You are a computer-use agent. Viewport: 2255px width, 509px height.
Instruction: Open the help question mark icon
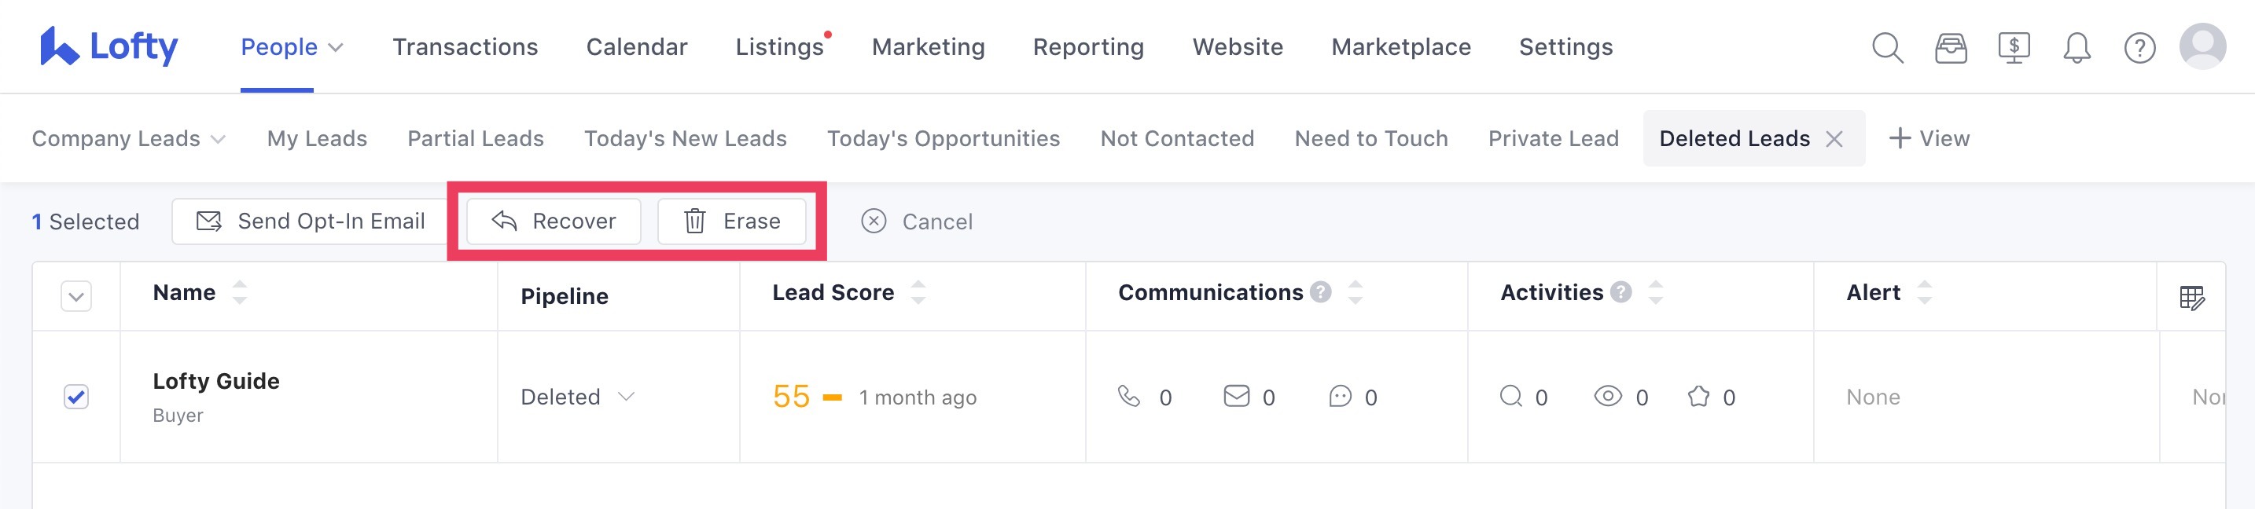pyautogui.click(x=2139, y=47)
